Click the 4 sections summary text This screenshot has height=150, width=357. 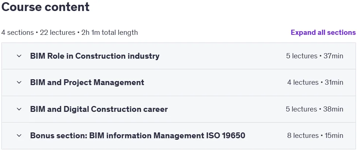[18, 32]
